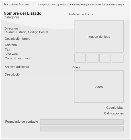
Task: Click the Imprimir link
Action: point(111,5)
